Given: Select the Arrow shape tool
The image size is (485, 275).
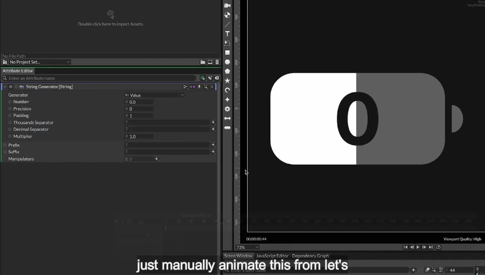Looking at the screenshot, I should [227, 118].
